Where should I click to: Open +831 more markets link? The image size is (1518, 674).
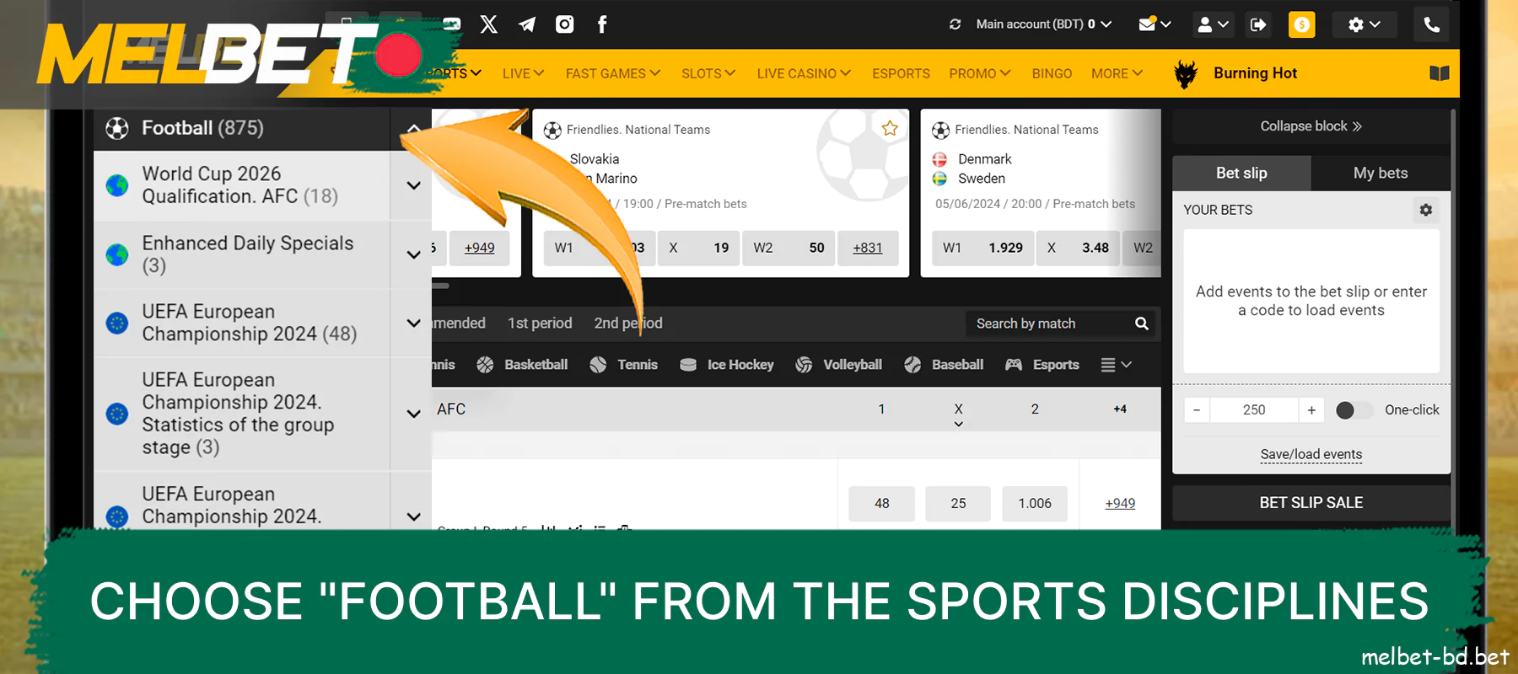point(868,248)
